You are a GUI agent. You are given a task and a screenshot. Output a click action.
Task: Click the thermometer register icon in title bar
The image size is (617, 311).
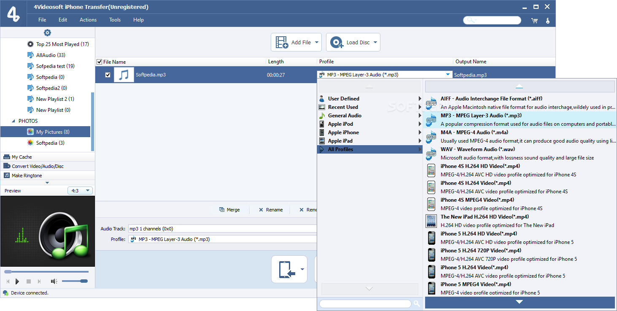pyautogui.click(x=548, y=20)
